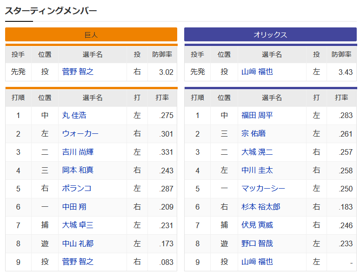Select batting average .275
This screenshot has width=360, height=276.
[x=166, y=115]
